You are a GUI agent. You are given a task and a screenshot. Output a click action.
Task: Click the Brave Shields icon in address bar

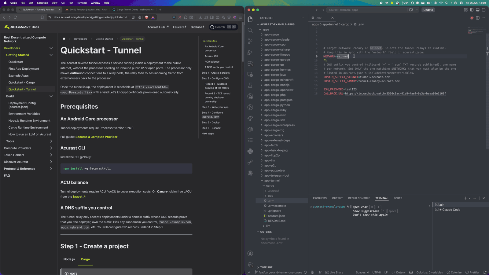(146, 17)
